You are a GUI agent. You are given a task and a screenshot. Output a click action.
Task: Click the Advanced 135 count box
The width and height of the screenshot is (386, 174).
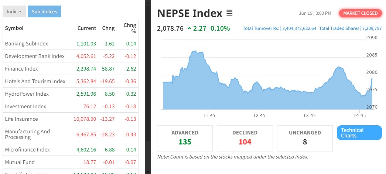tap(185, 138)
